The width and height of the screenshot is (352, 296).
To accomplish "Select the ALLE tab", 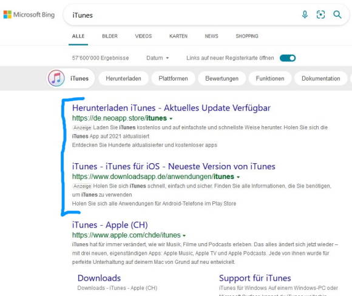I will [78, 36].
